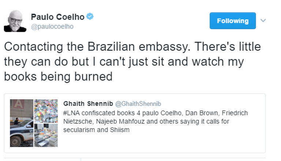Go to the @GhaithShennib handle
This screenshot has height=161, width=281.
138,104
